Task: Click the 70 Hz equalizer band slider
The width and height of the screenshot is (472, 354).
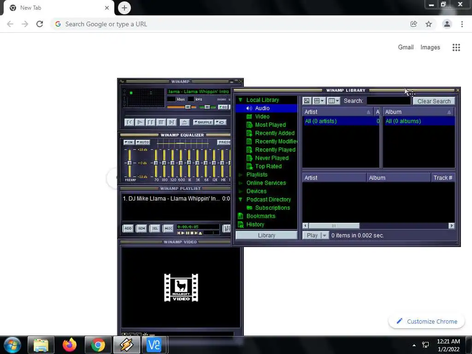Action: click(156, 163)
